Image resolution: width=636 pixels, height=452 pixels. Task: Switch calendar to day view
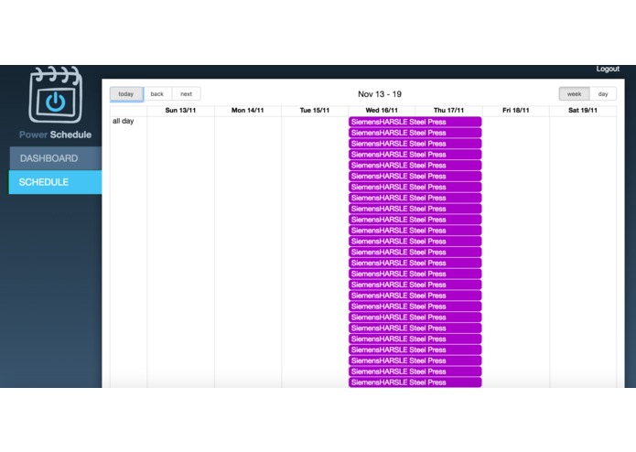click(603, 94)
